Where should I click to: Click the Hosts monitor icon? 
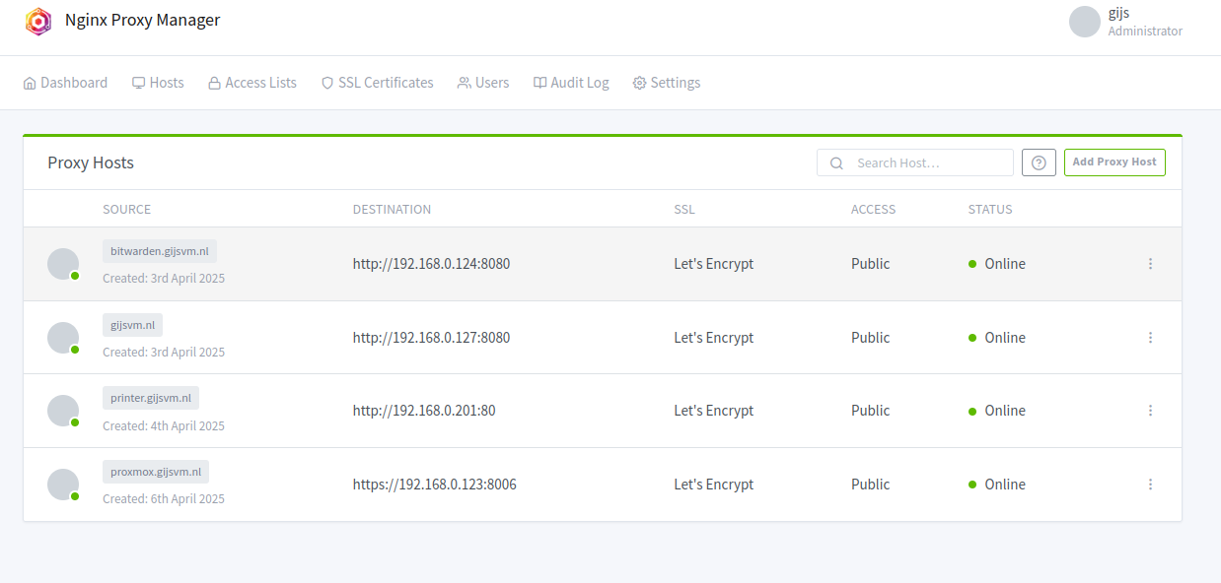point(139,83)
